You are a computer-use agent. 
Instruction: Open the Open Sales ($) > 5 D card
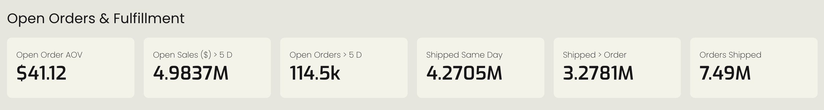pyautogui.click(x=207, y=68)
